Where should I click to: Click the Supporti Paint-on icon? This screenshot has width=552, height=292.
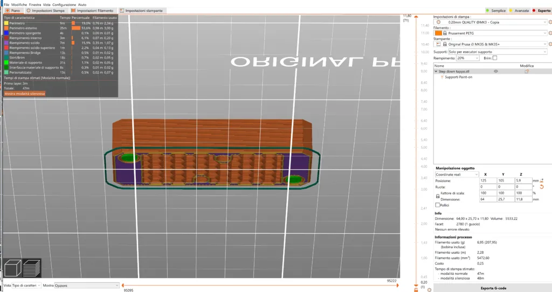[x=442, y=77]
